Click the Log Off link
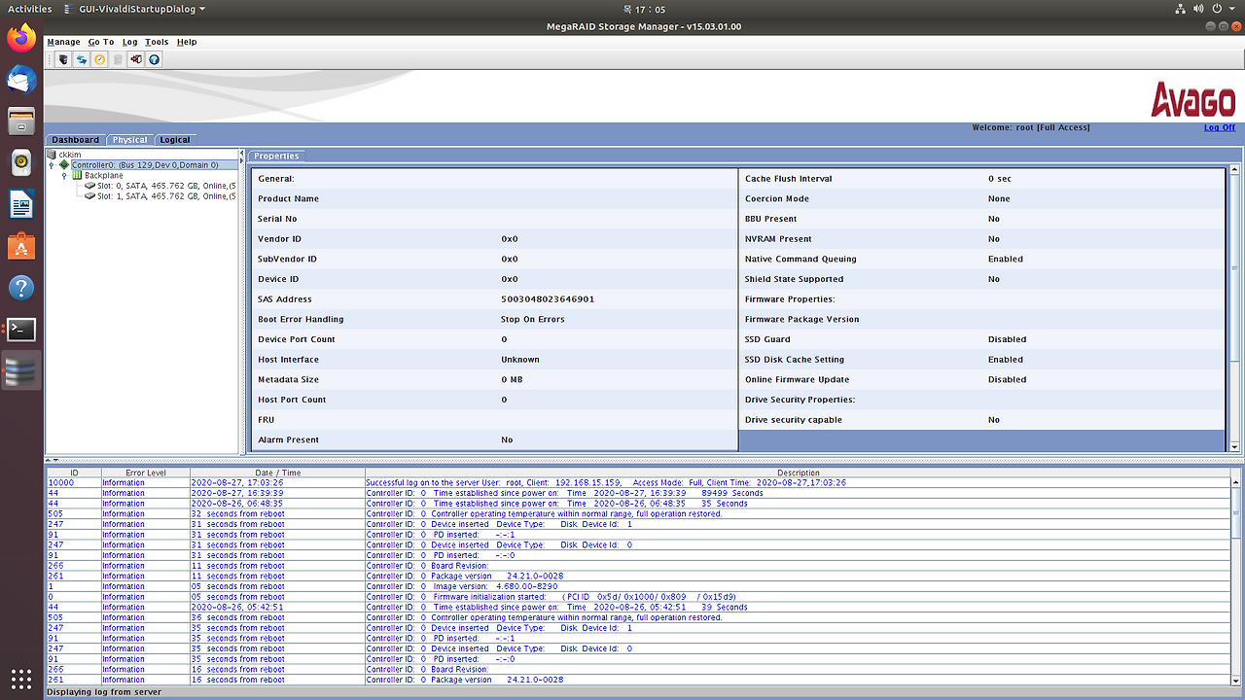1245x700 pixels. [1219, 127]
